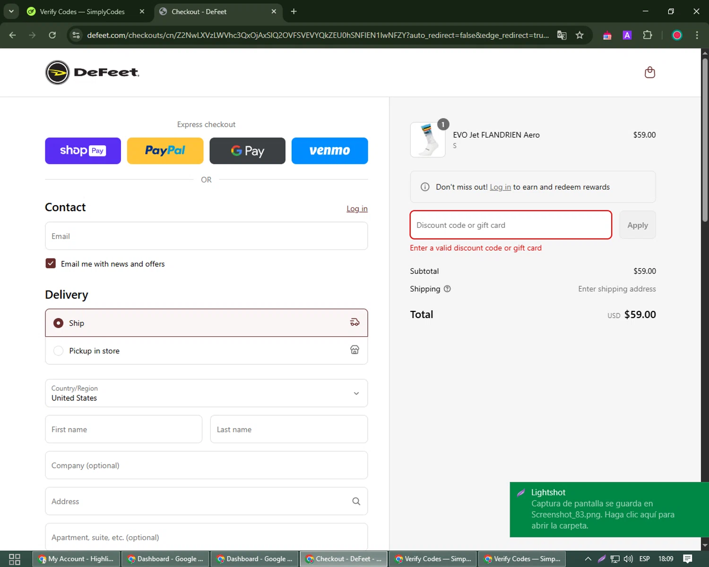Select the Pickup in store option
Screen dimensions: 709x567
pyautogui.click(x=206, y=351)
